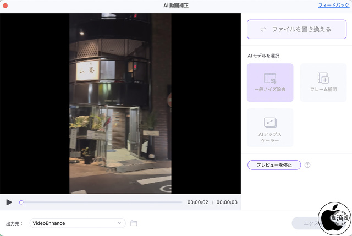Click the 出力先 label
The height and width of the screenshot is (236, 352).
14,224
